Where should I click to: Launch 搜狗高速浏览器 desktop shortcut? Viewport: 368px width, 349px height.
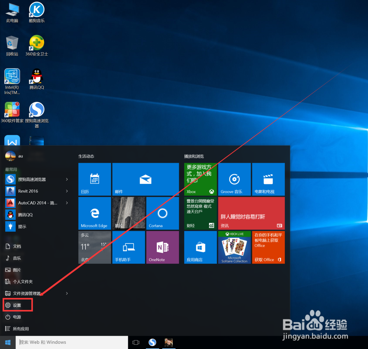(x=36, y=115)
